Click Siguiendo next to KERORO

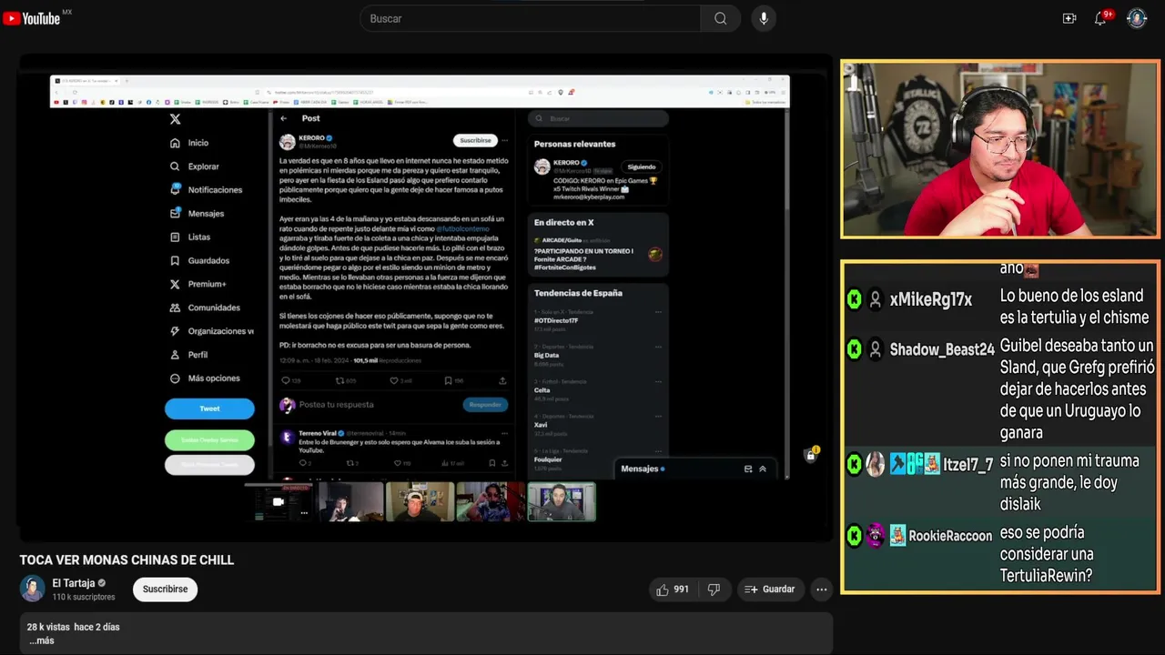[x=642, y=167]
